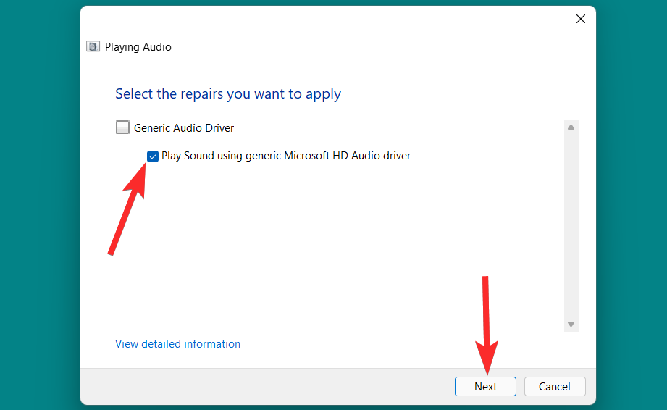667x410 pixels.
Task: Uncheck Play Sound using generic Microsoft HD Audio driver
Action: 153,156
